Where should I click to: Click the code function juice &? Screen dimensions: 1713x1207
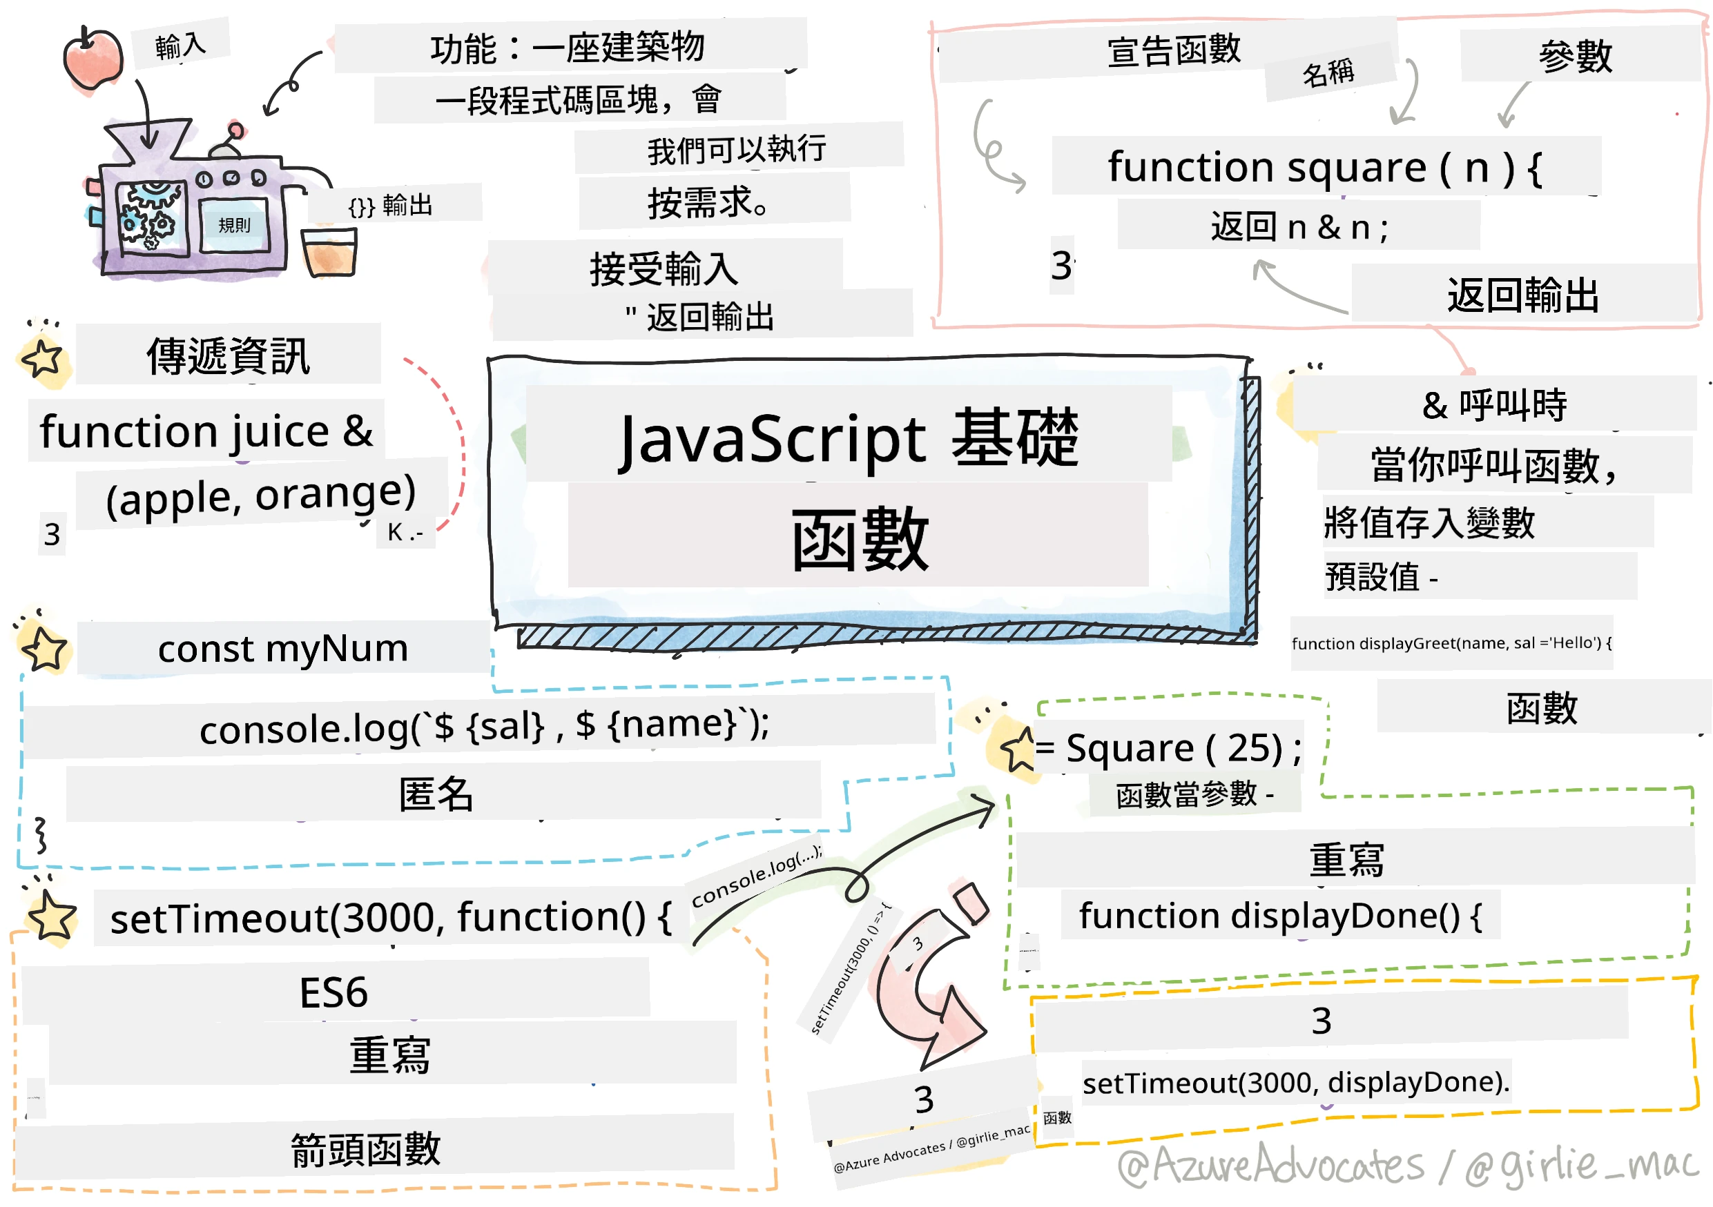206,431
